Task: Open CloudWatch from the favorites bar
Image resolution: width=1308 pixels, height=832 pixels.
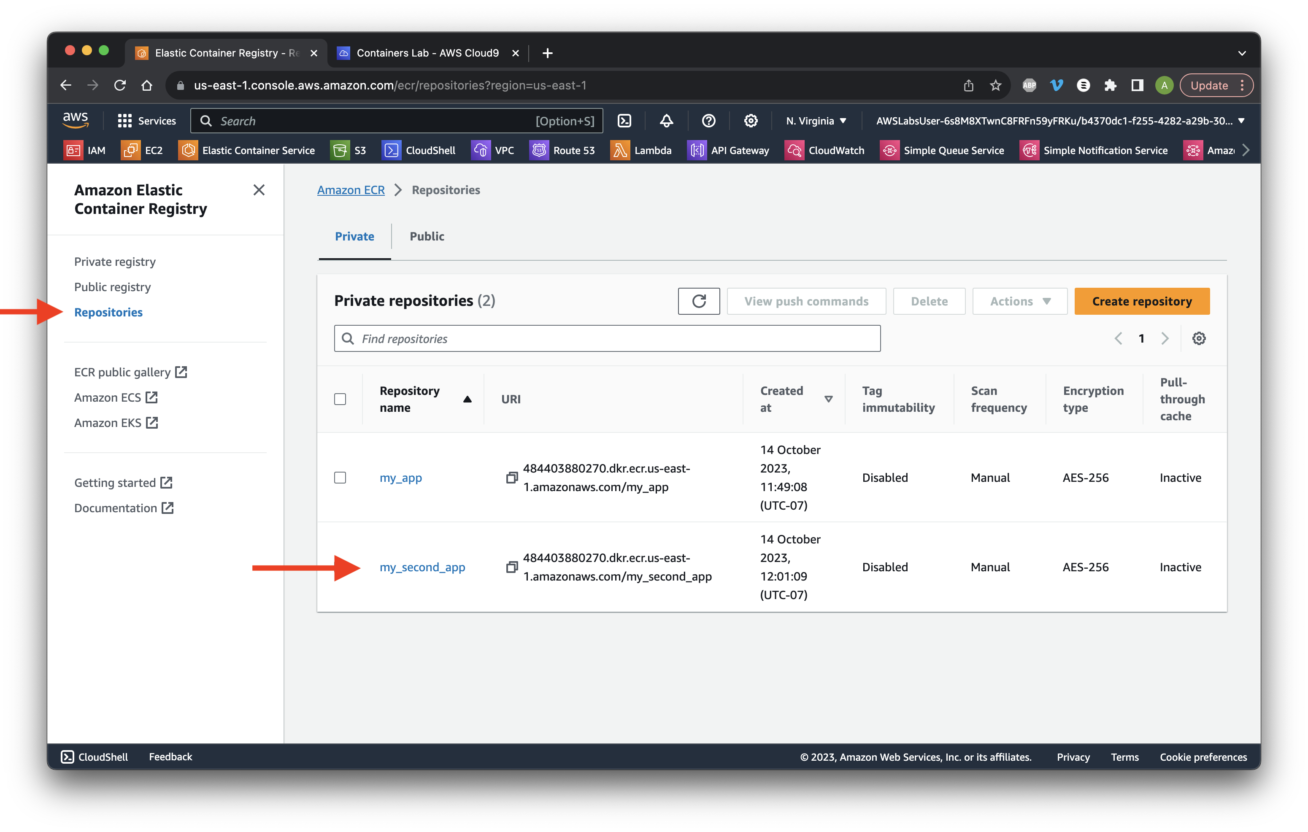Action: (x=824, y=151)
